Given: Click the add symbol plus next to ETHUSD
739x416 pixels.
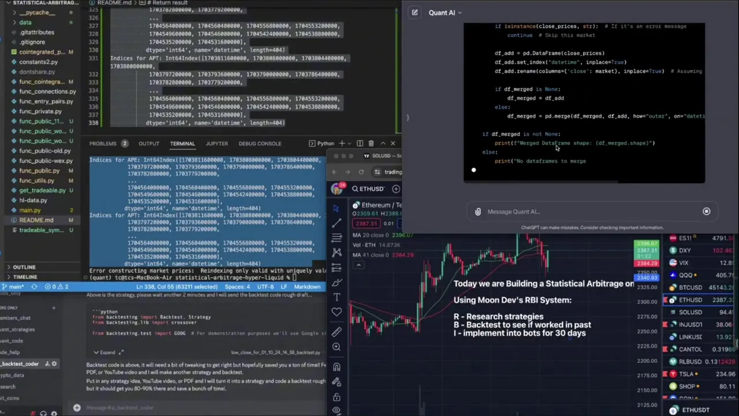Looking at the screenshot, I should (x=396, y=189).
